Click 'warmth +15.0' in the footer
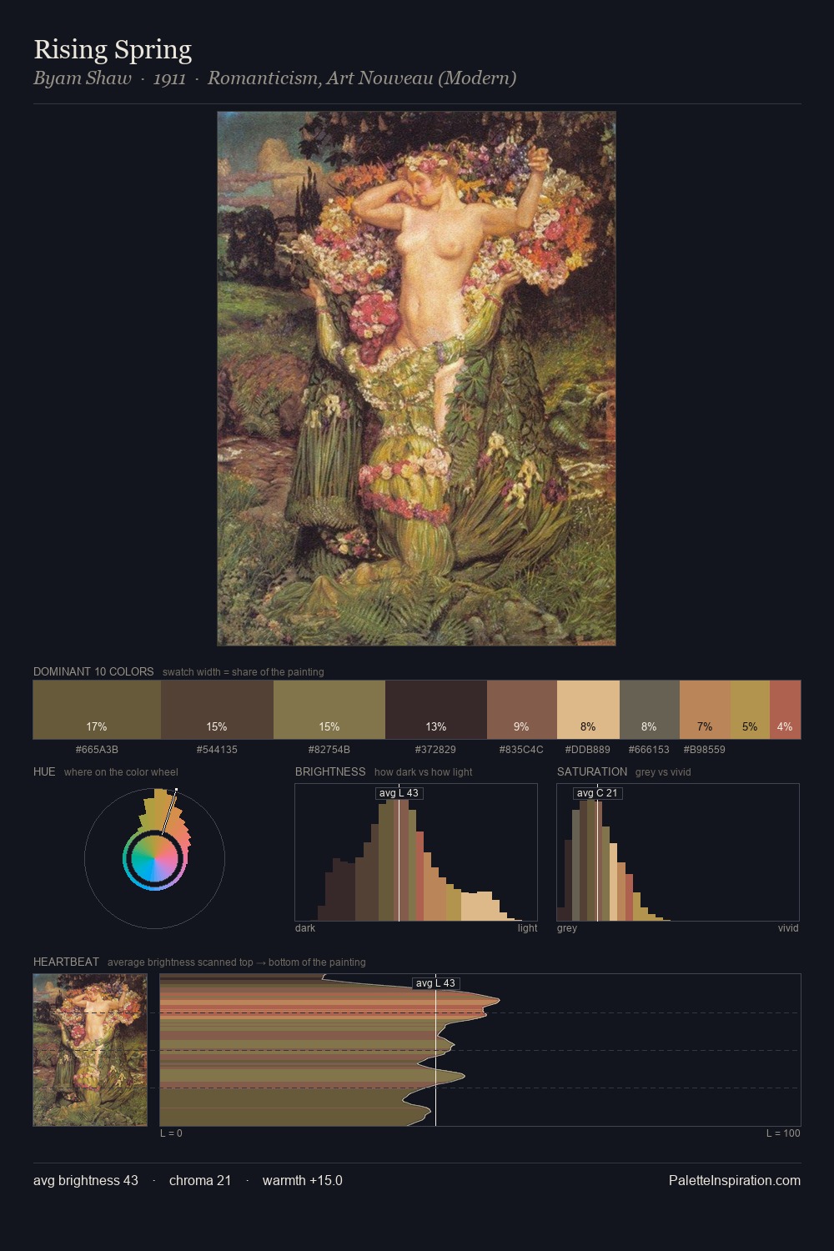834x1251 pixels. pos(303,1180)
